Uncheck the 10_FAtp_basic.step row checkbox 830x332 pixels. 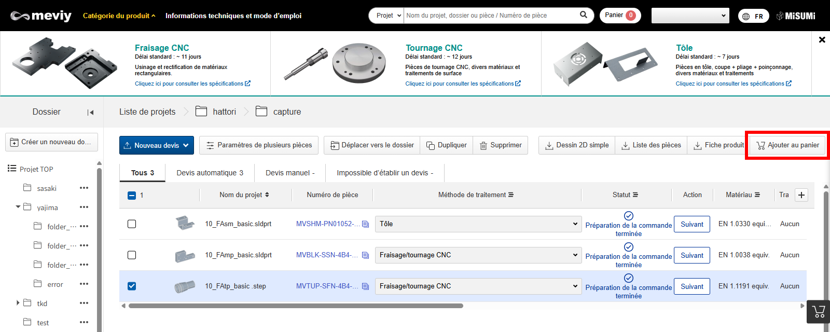(132, 286)
